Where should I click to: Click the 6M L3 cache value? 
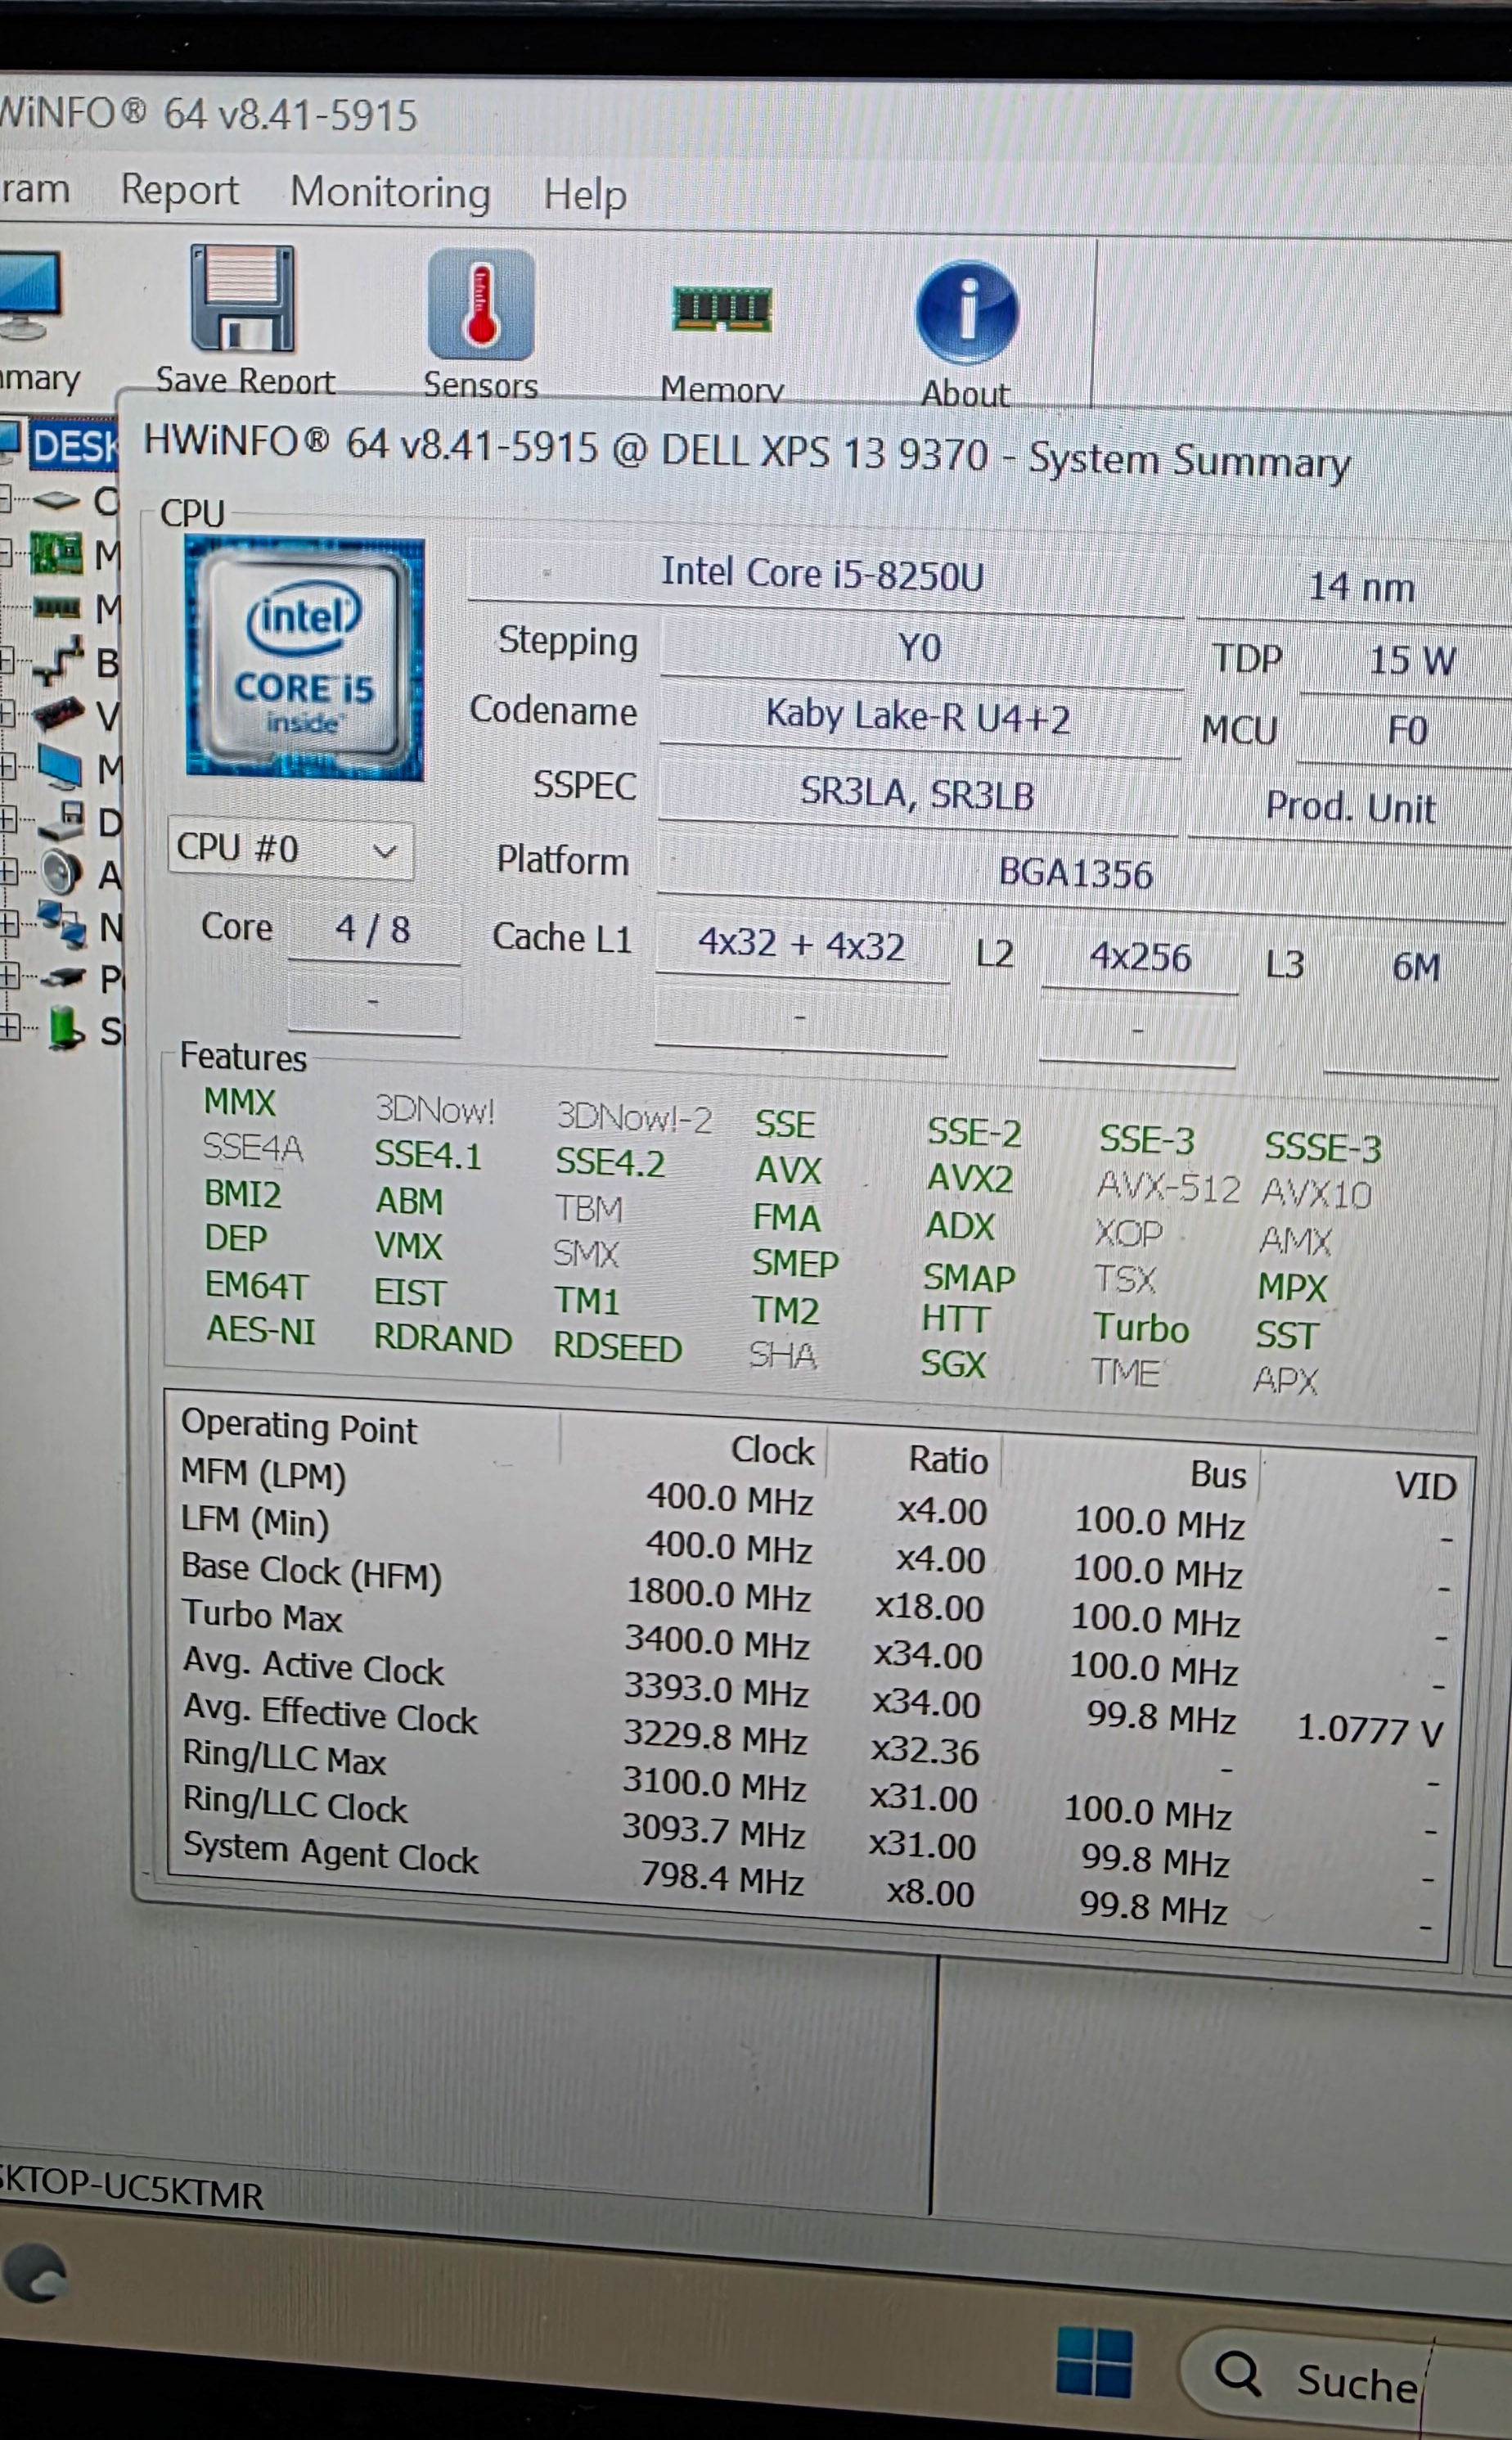tap(1416, 967)
